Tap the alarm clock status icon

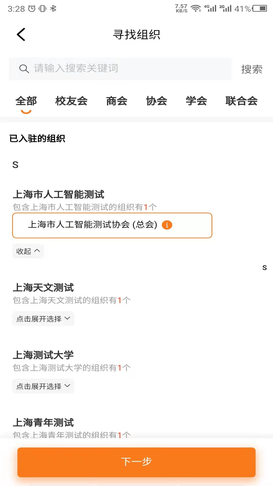[x=32, y=8]
